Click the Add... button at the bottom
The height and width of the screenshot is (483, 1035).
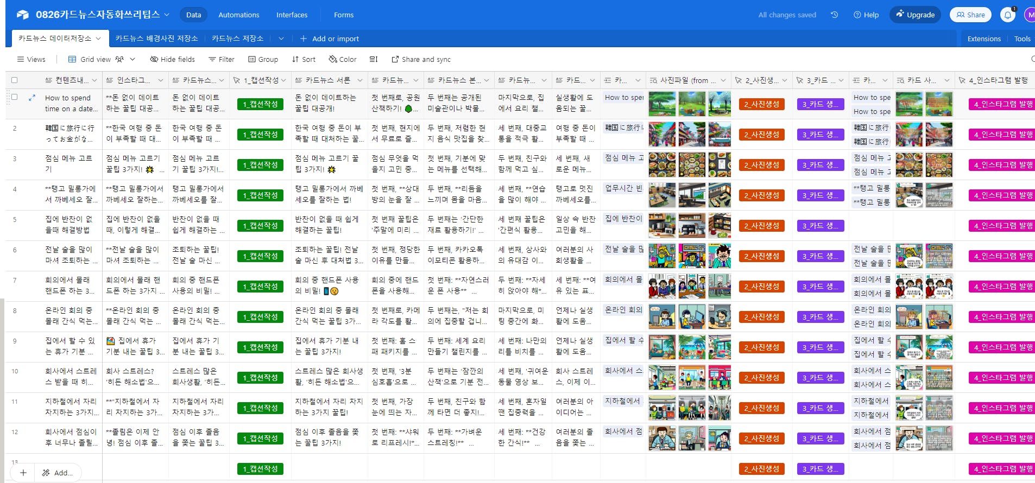[x=58, y=473]
